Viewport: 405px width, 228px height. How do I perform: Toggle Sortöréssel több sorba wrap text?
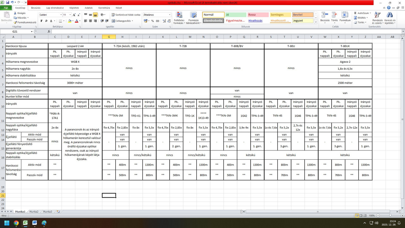pos(126,15)
